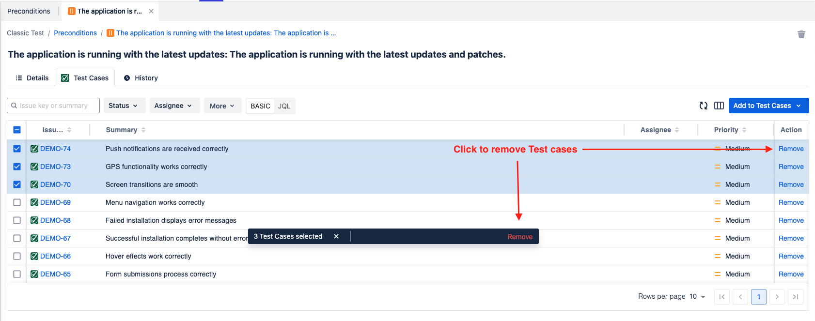Open the Rows per page dropdown
Viewport: 815px width, 321px height.
point(698,297)
